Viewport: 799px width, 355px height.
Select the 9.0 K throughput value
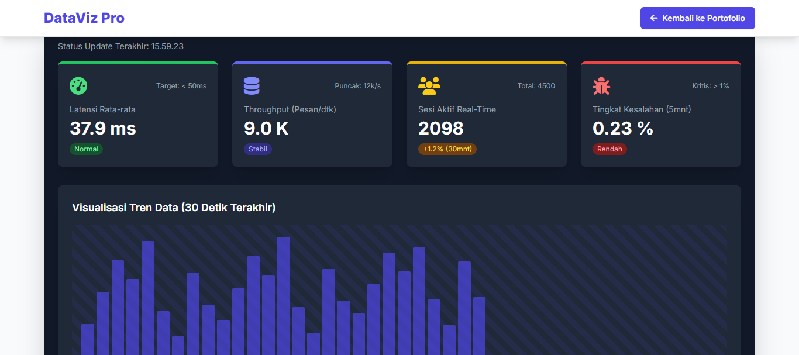click(x=266, y=128)
